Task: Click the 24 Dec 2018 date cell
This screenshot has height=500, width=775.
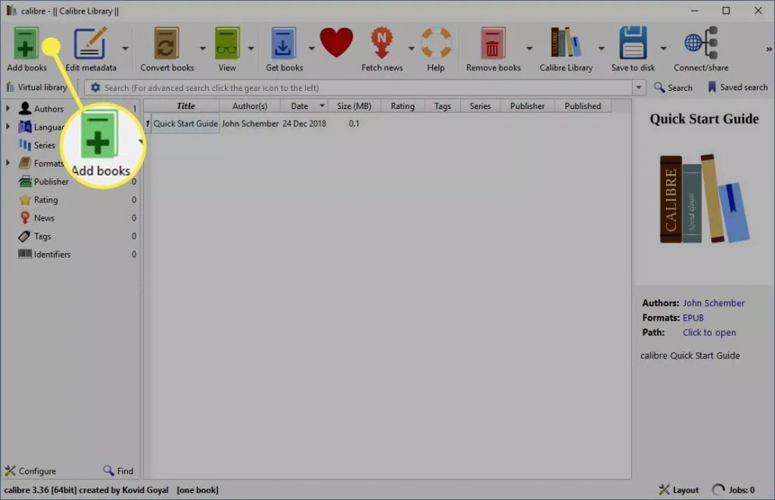Action: tap(304, 123)
